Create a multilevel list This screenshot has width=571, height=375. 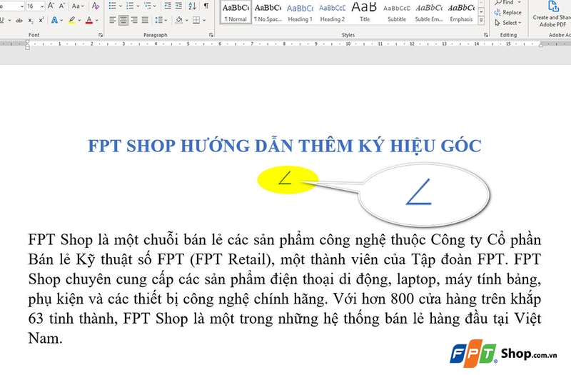click(148, 6)
